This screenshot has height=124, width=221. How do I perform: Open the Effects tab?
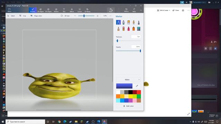click(72, 10)
